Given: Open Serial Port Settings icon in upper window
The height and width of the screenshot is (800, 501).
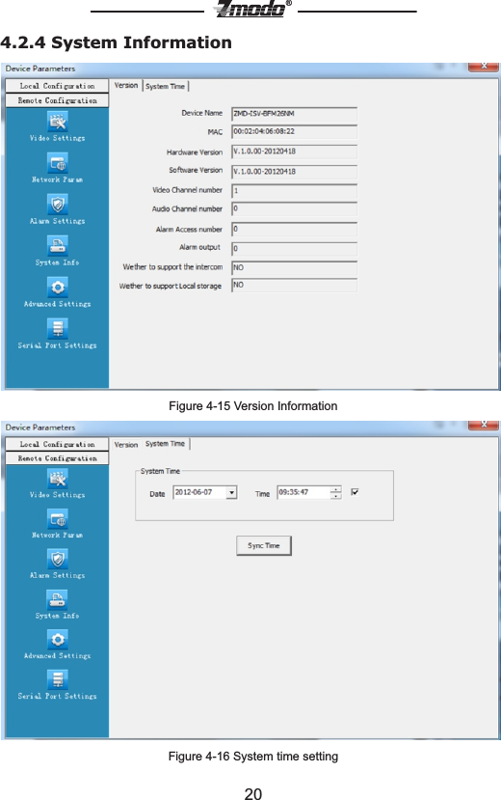Looking at the screenshot, I should [x=58, y=328].
